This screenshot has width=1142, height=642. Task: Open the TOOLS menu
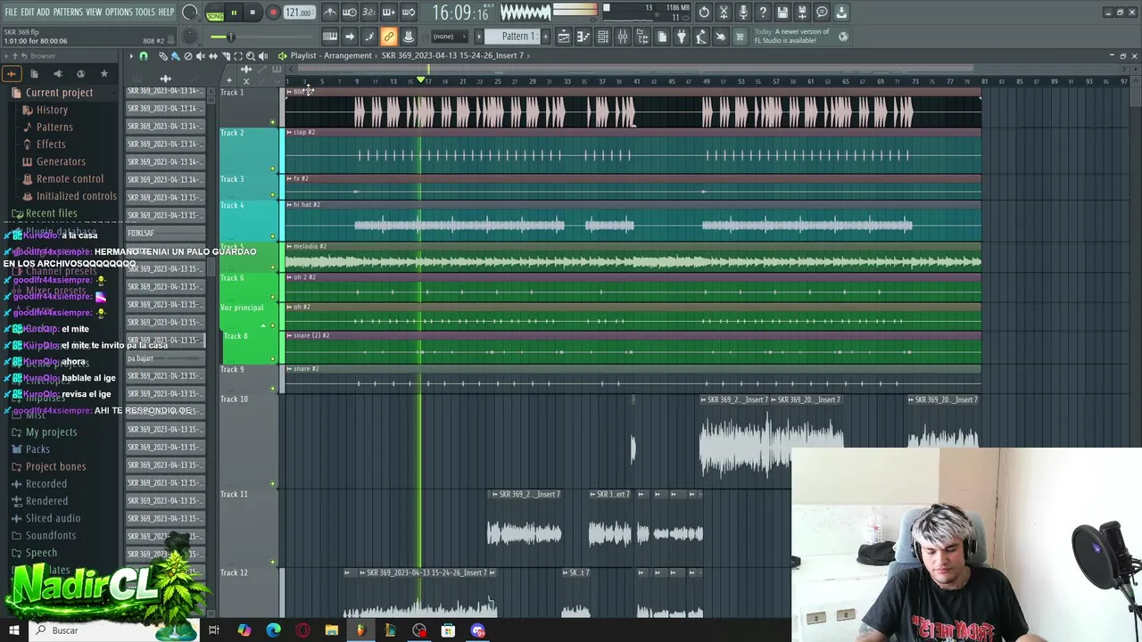[x=145, y=12]
